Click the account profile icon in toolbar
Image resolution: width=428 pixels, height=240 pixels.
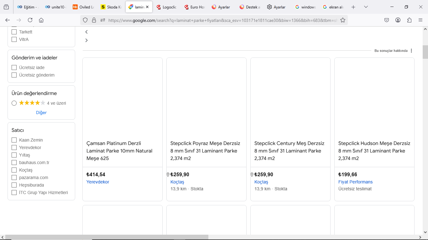(x=398, y=20)
